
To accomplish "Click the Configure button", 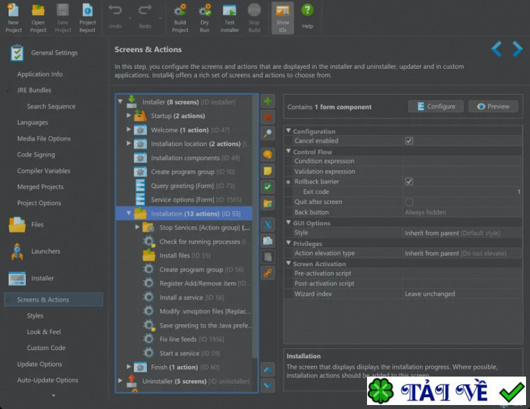I will pos(435,107).
